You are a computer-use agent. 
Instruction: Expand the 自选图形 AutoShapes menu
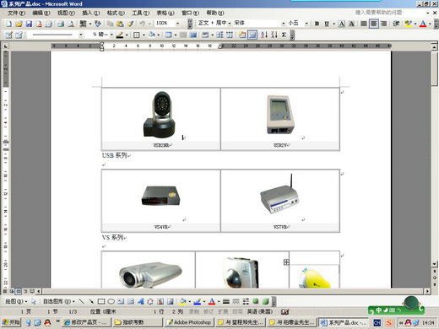[x=59, y=301]
